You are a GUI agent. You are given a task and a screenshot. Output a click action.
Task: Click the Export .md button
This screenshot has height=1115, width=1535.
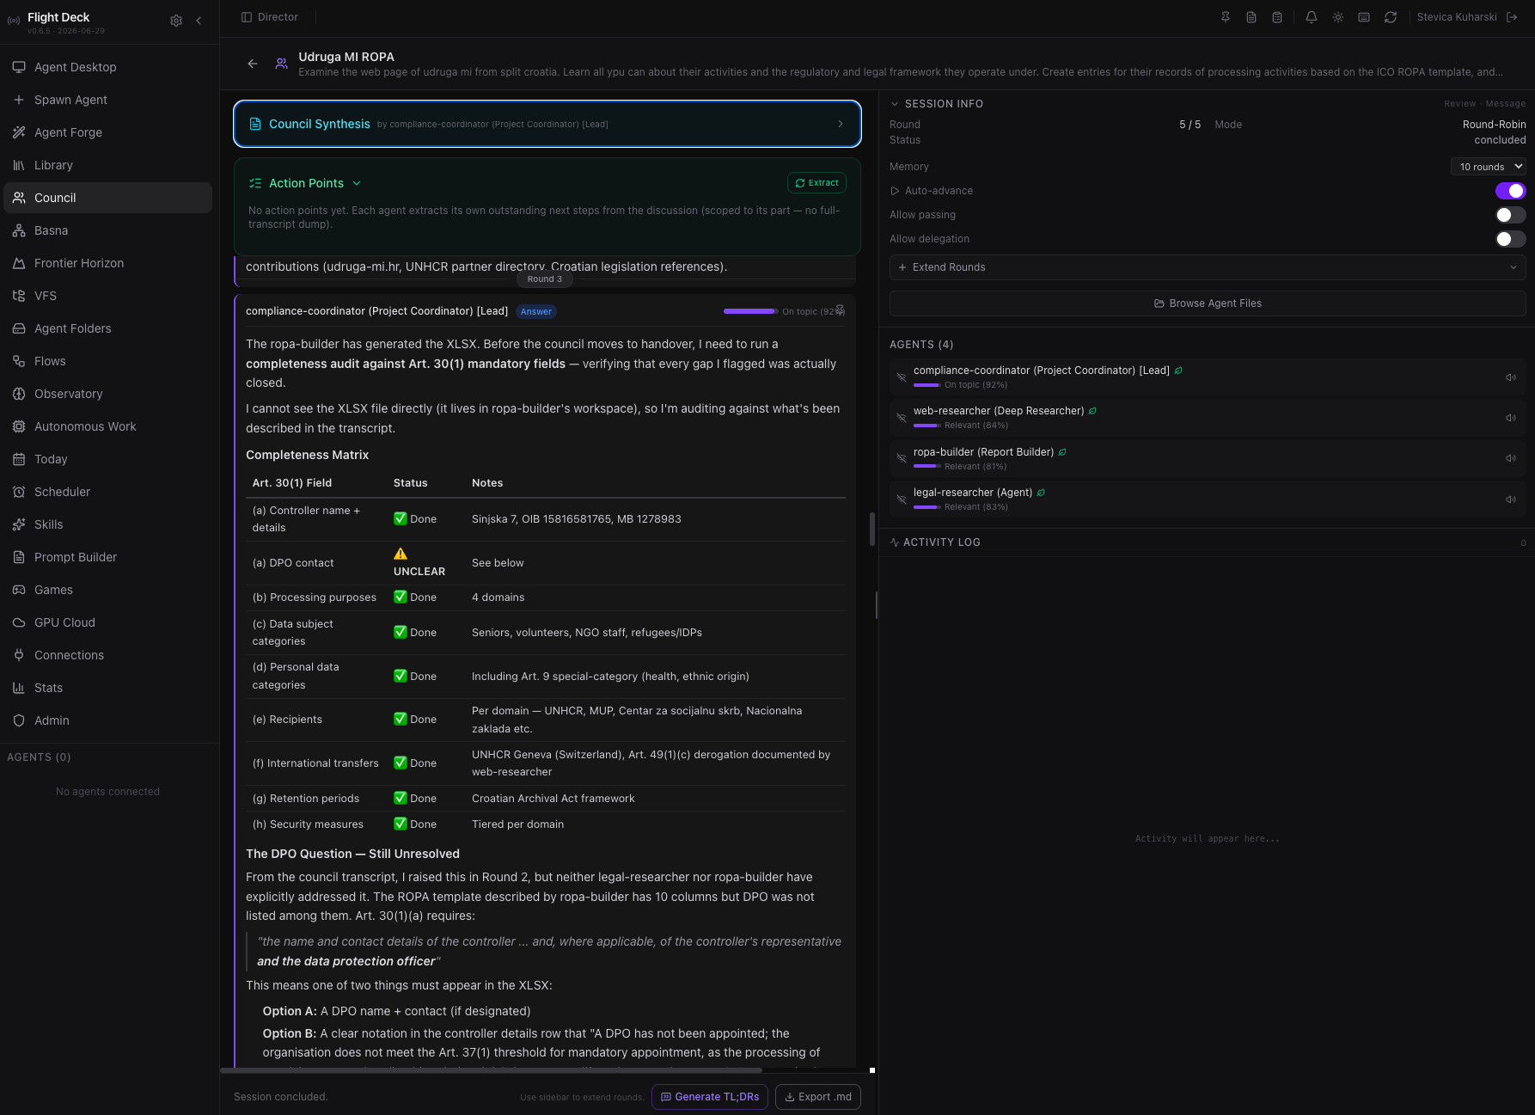click(818, 1097)
